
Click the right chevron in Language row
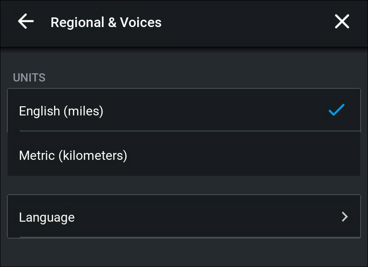click(345, 217)
